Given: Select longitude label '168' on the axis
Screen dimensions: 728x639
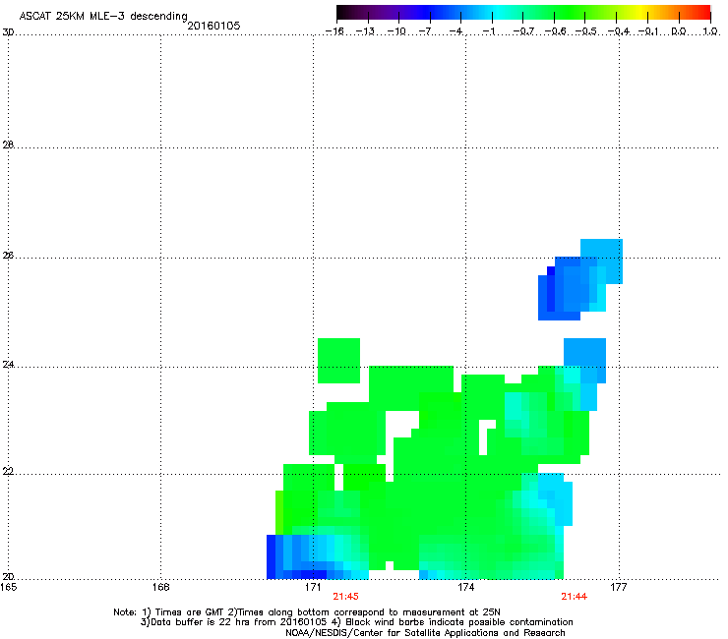Looking at the screenshot, I should point(160,587).
